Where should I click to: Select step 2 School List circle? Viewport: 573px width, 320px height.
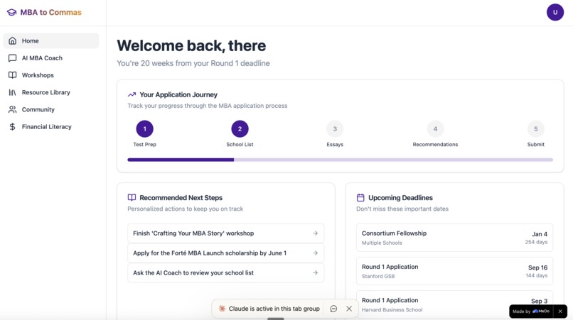pyautogui.click(x=240, y=129)
